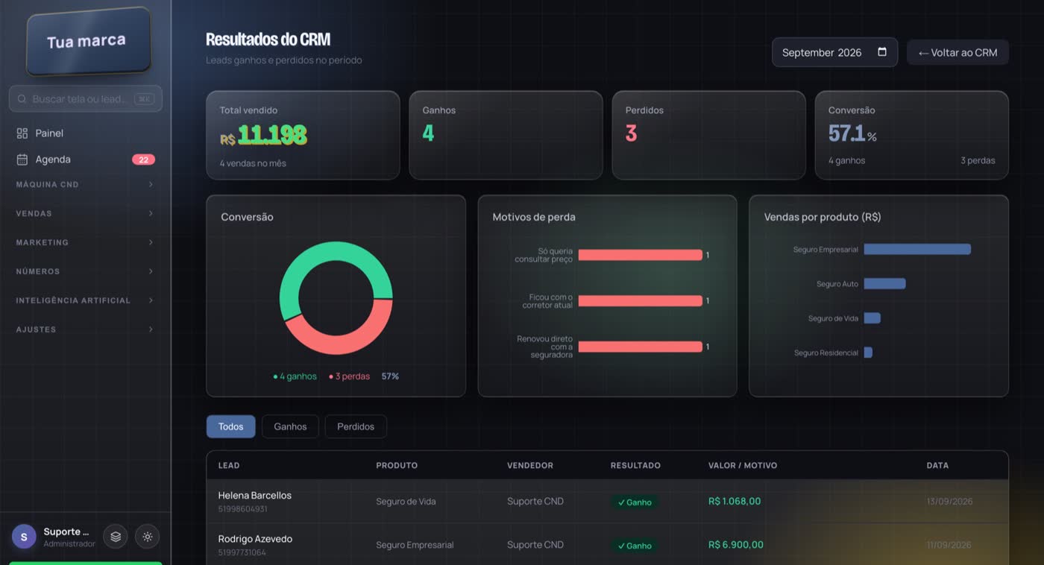Viewport: 1044px width, 565px height.
Task: Open the layers stack icon button
Action: (116, 537)
